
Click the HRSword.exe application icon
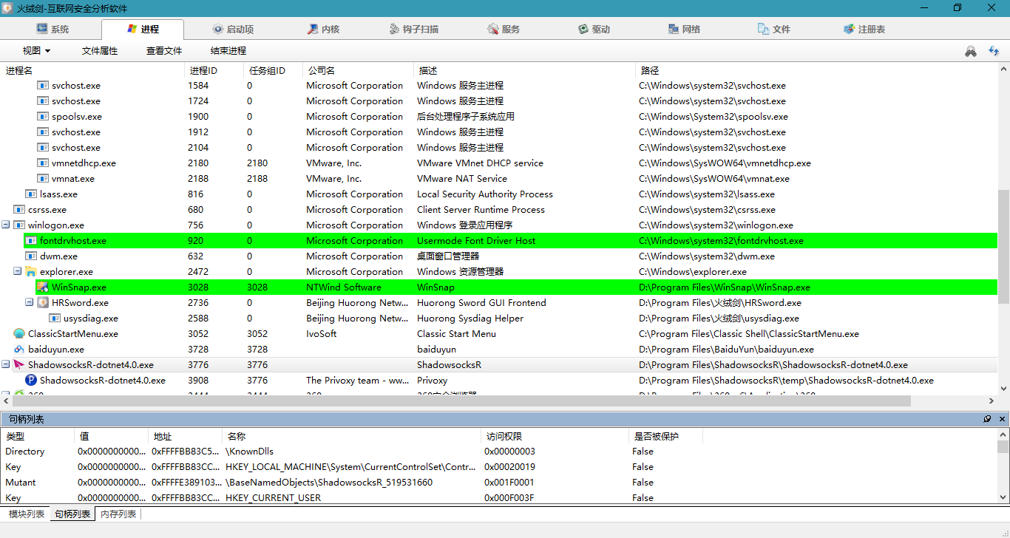click(x=42, y=302)
